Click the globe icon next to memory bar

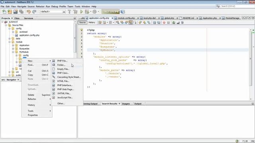pyautogui.click(x=123, y=12)
